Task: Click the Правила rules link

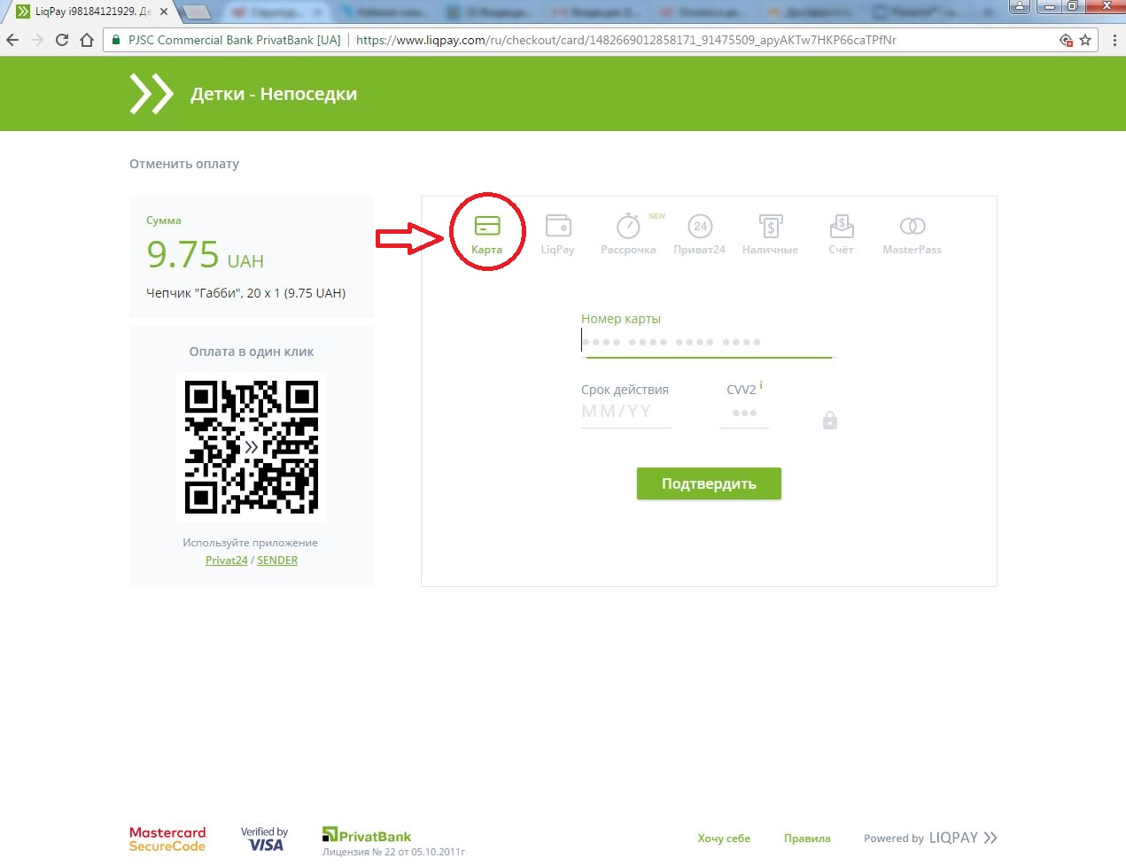Action: 806,838
